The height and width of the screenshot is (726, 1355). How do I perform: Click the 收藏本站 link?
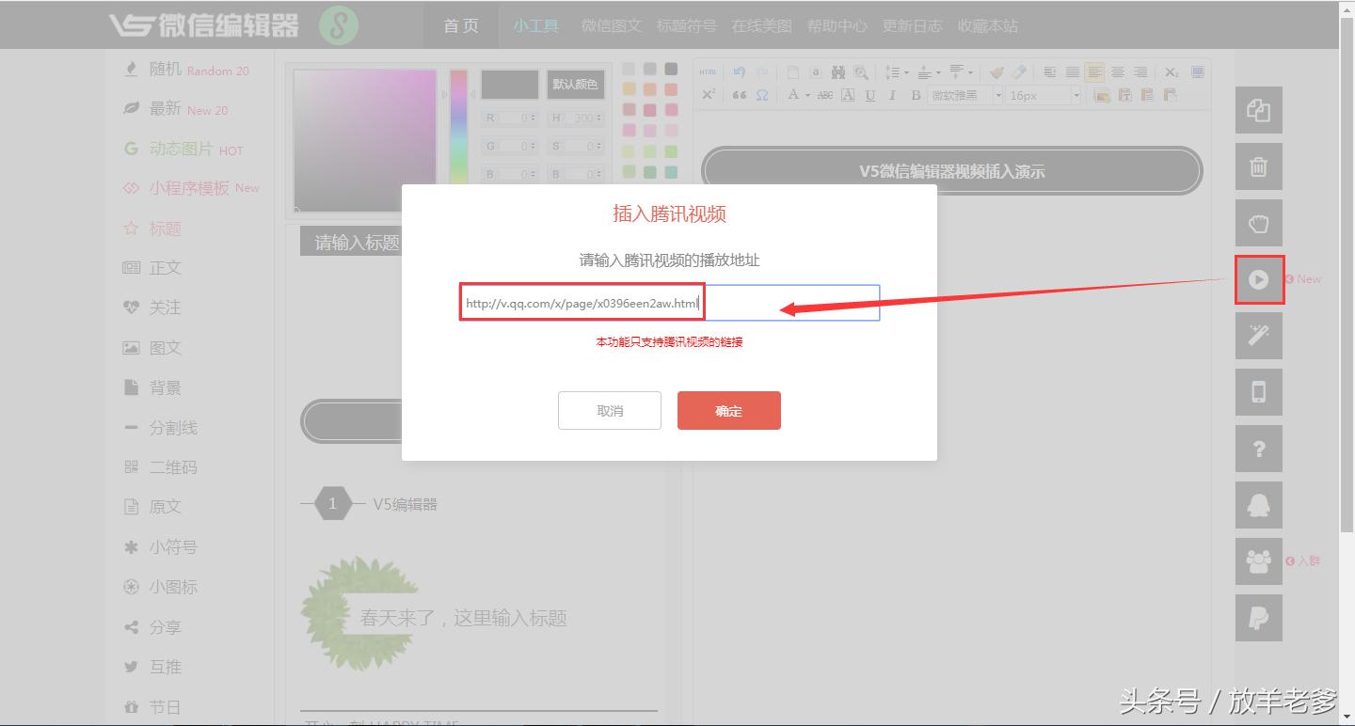[988, 25]
